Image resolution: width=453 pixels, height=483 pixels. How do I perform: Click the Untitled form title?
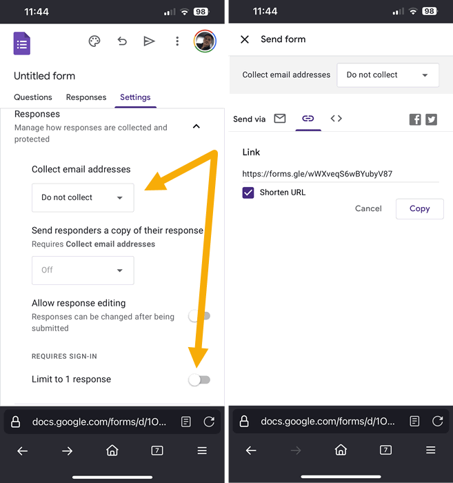click(45, 76)
